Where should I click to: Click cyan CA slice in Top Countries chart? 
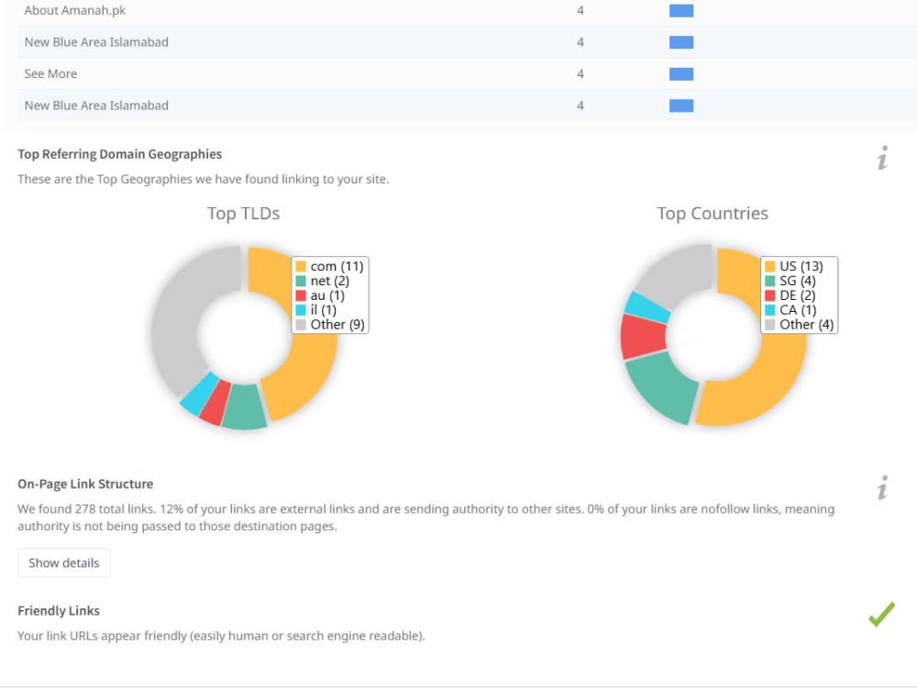(x=647, y=306)
